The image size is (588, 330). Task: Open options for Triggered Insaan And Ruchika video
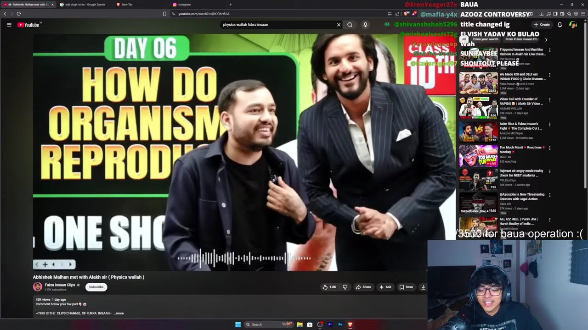tap(550, 50)
